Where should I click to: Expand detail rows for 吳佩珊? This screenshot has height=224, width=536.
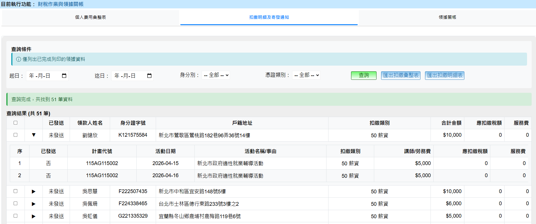click(34, 204)
